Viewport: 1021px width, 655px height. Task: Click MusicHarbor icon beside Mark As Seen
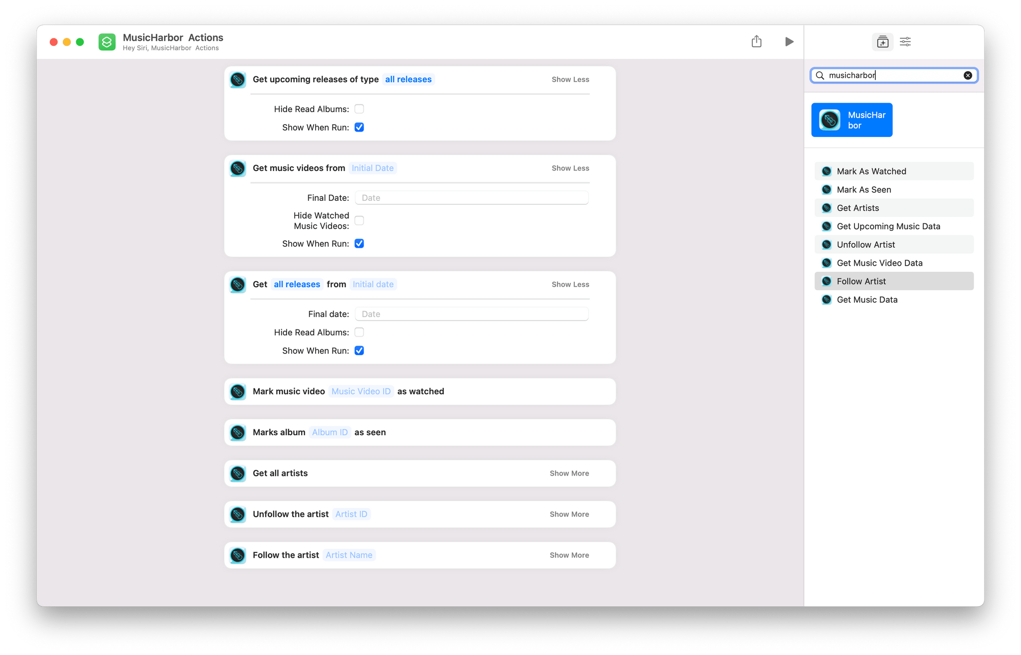(827, 189)
